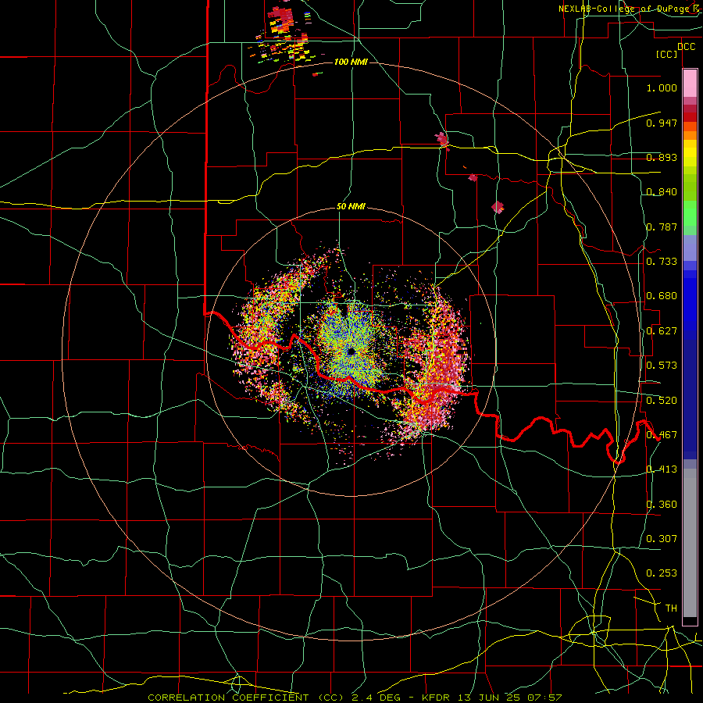Click the Correlation Coefficient caption at bottom
The height and width of the screenshot is (703, 703).
pos(355,698)
